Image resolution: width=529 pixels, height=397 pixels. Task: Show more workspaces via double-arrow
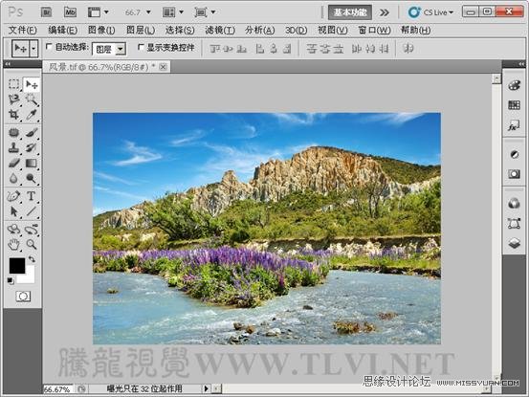click(x=384, y=12)
